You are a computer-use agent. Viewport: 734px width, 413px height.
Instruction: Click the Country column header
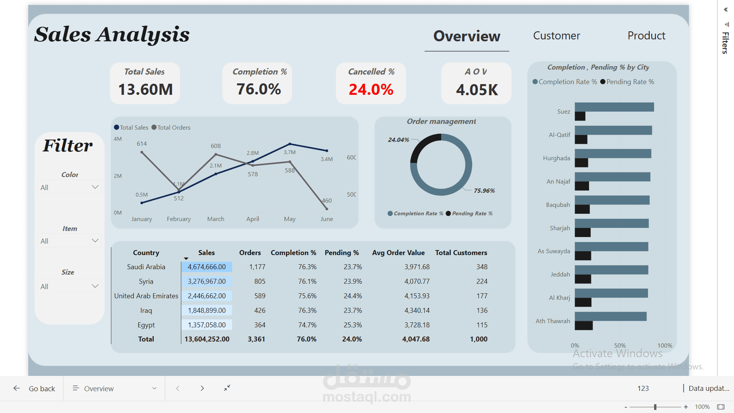(146, 252)
